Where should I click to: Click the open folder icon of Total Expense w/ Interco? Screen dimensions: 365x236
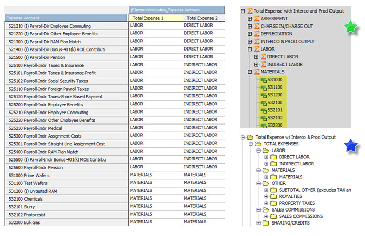click(x=250, y=138)
